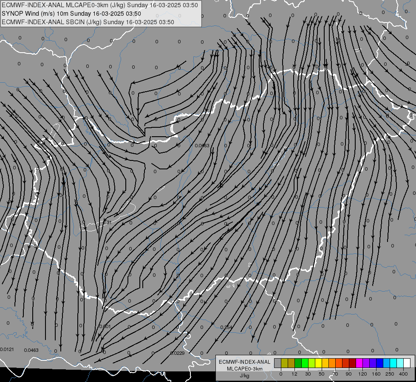416x382 pixels.
Task: Click the ECMWF-INDEX-ANAL label in the legend
Action: pos(244,362)
